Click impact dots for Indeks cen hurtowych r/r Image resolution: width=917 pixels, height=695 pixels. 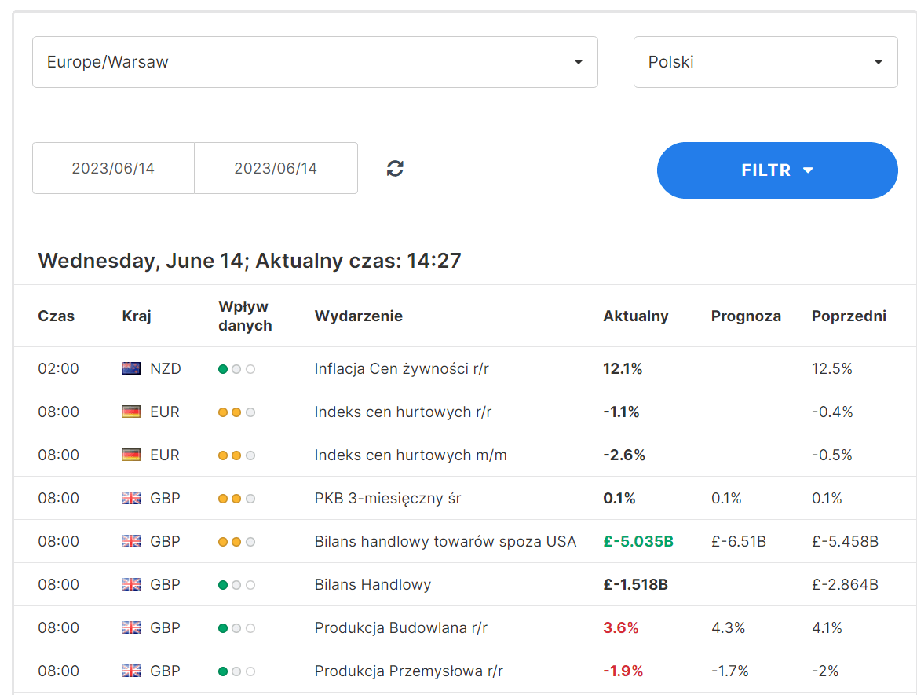click(x=236, y=412)
